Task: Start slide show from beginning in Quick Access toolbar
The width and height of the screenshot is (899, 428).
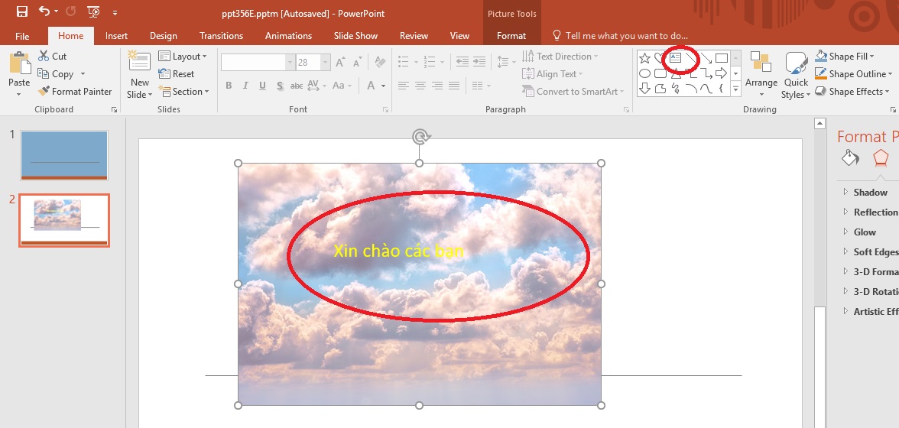Action: point(93,11)
